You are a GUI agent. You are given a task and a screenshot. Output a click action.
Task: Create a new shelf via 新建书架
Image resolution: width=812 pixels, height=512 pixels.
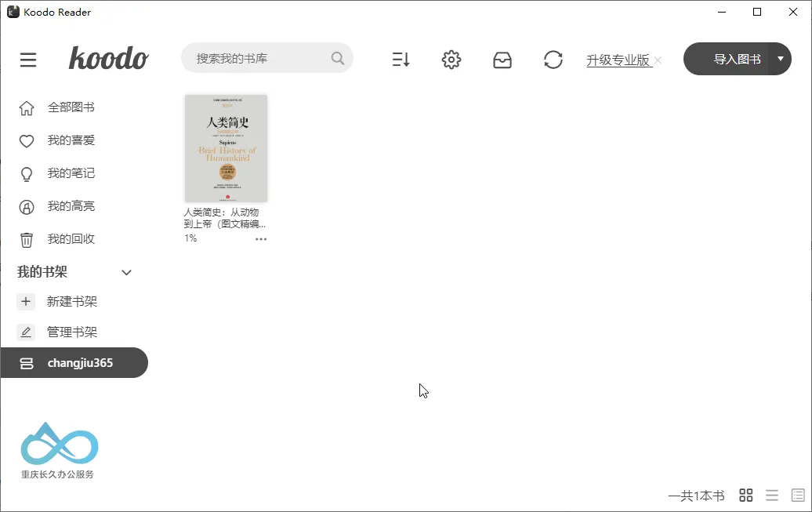point(72,302)
